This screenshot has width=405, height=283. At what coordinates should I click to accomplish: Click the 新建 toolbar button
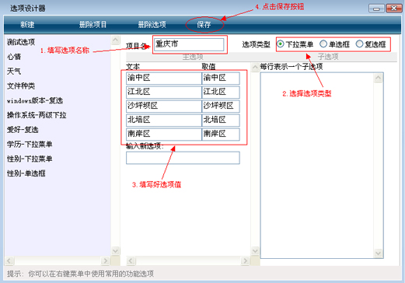(x=27, y=25)
